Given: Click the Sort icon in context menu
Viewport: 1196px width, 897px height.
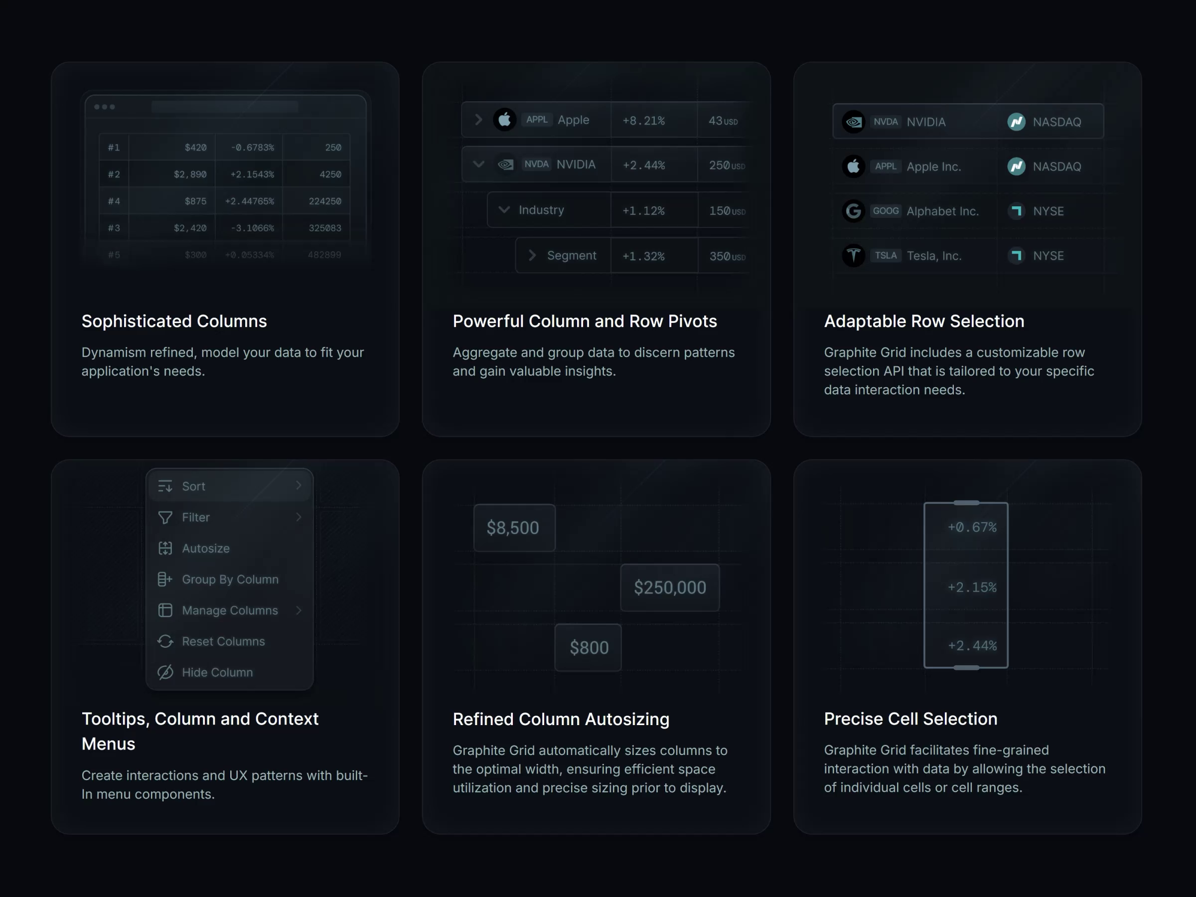Looking at the screenshot, I should tap(165, 486).
